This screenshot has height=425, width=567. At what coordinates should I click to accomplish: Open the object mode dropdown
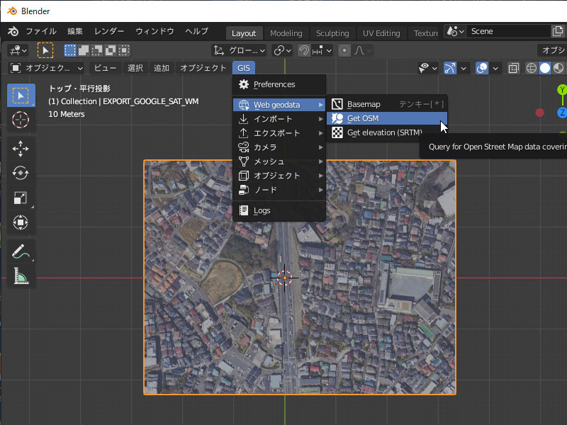tap(46, 68)
